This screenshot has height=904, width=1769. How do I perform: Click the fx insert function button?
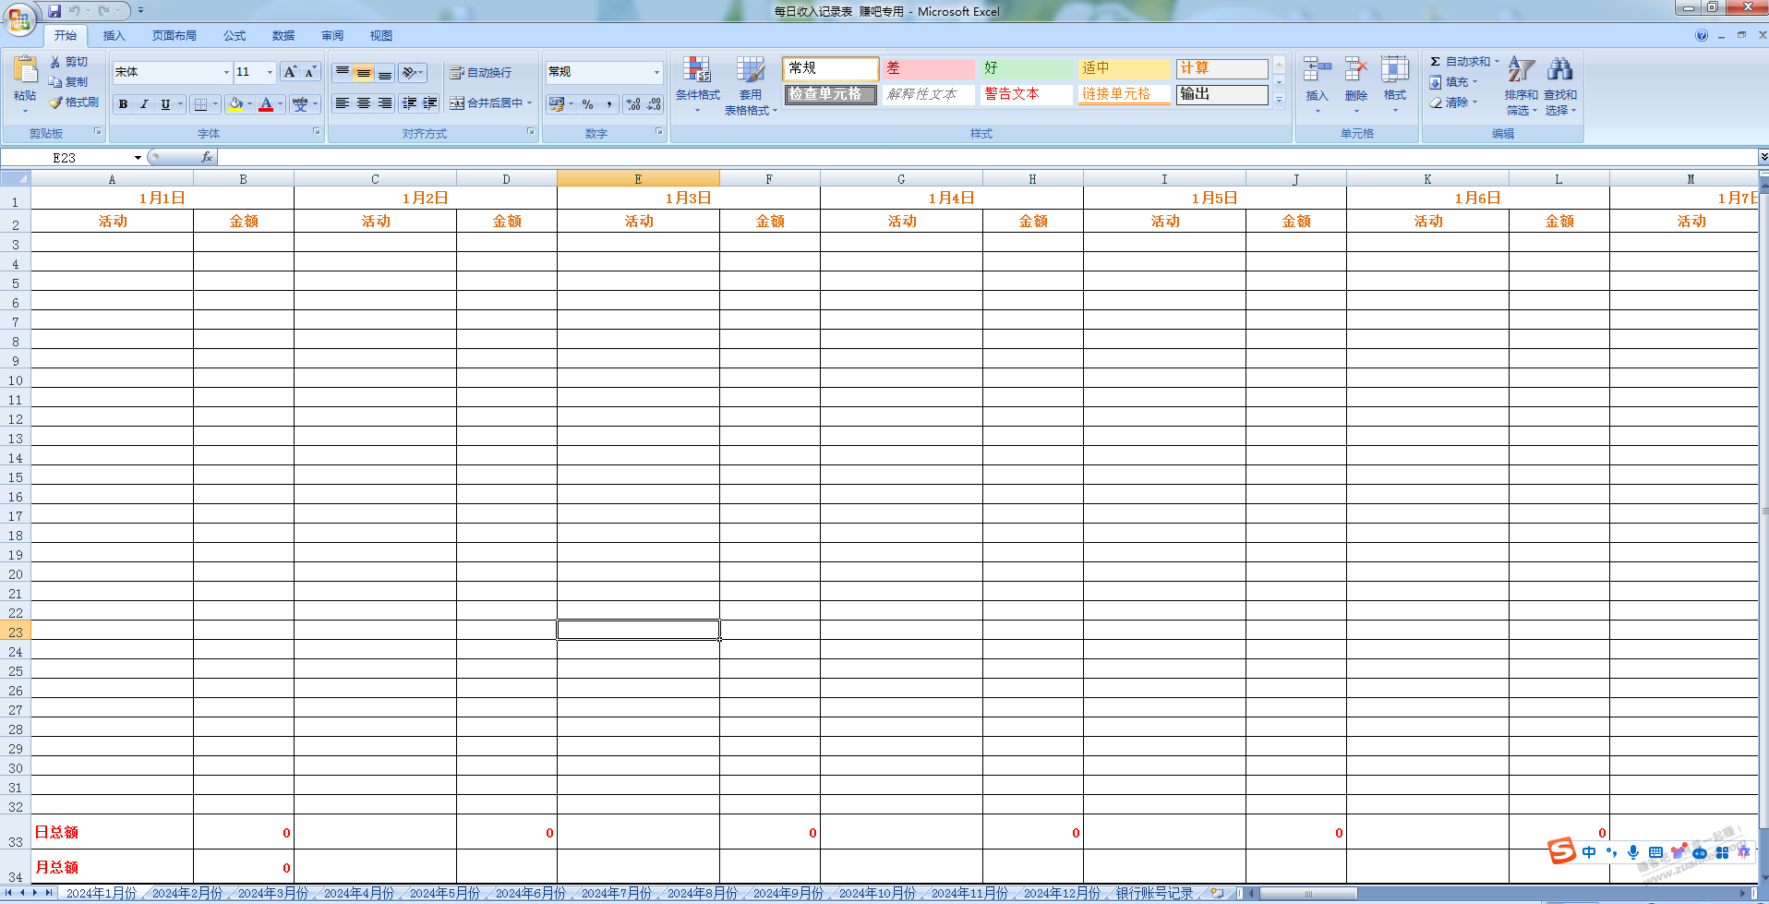207,158
